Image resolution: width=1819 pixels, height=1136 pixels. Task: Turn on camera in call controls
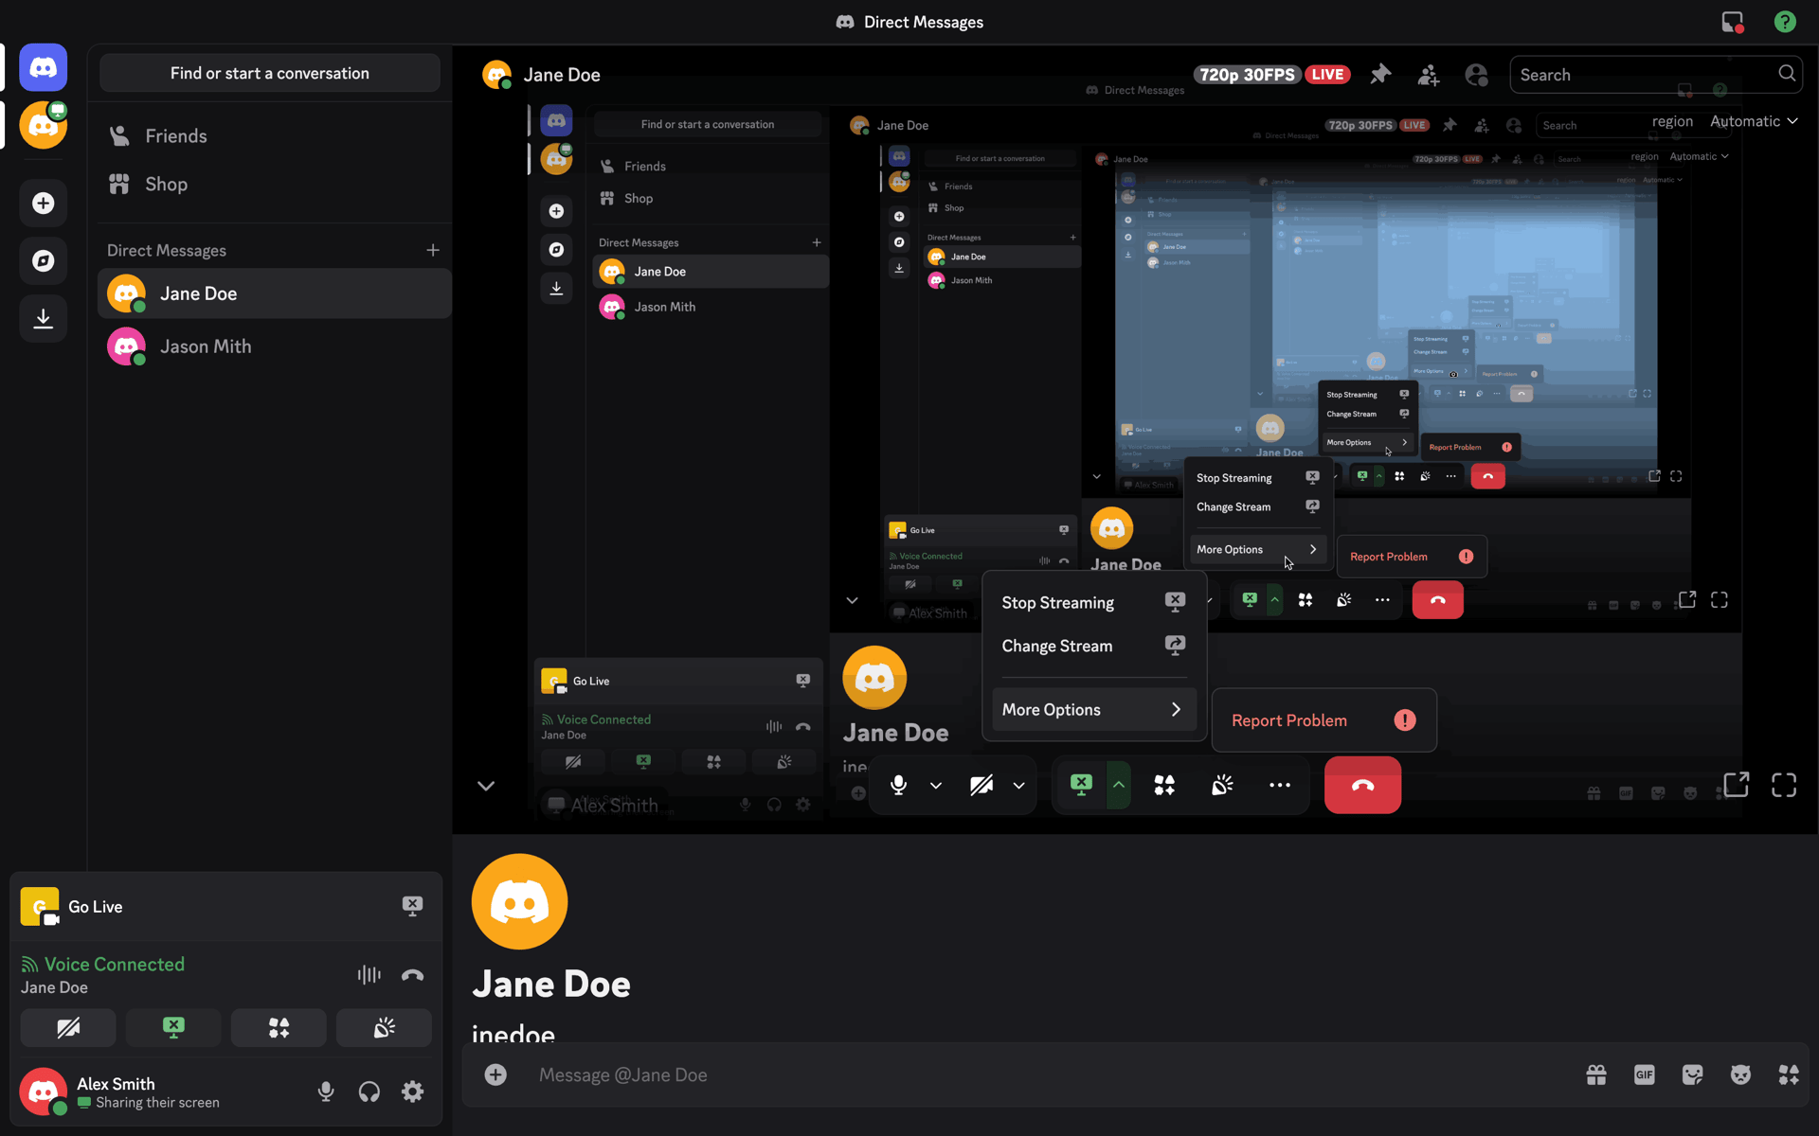982,785
